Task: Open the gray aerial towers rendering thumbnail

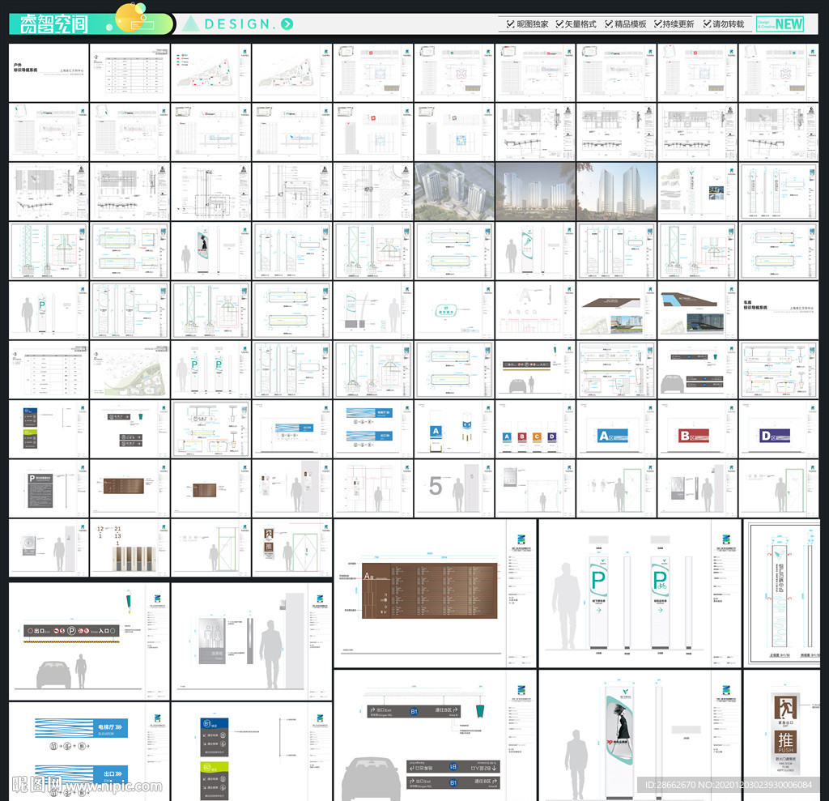Action: [454, 191]
